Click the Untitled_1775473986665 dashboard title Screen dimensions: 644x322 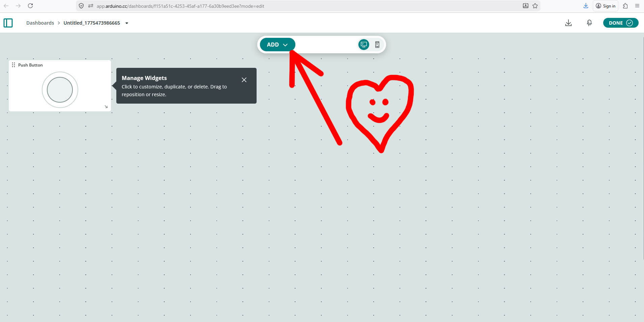(x=92, y=23)
